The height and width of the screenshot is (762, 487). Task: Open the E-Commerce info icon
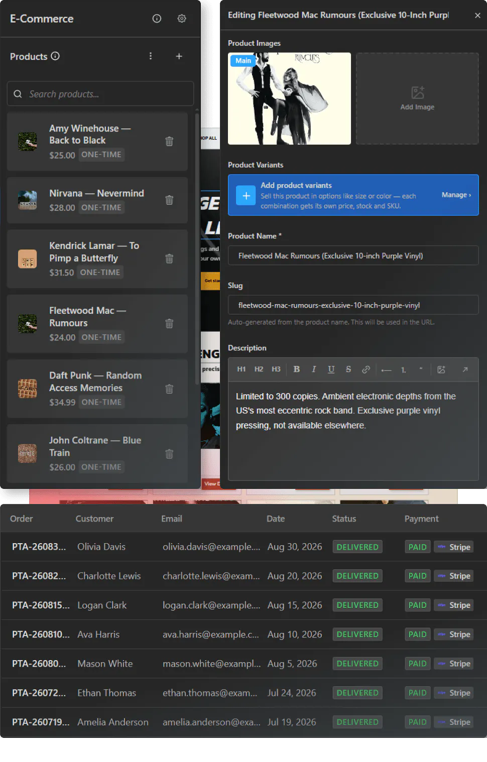(x=157, y=19)
